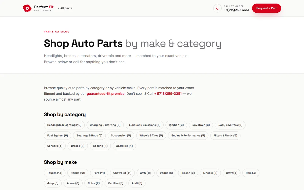The height and width of the screenshot is (190, 304).
Task: Click the 'Shop by category' heading
Action: pyautogui.click(x=65, y=115)
